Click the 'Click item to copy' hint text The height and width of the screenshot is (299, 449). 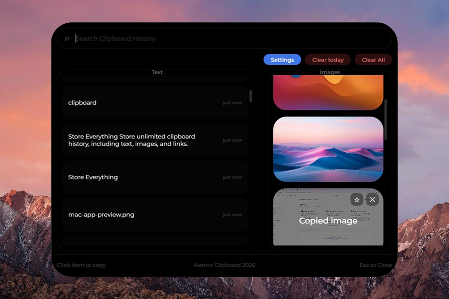[81, 265]
